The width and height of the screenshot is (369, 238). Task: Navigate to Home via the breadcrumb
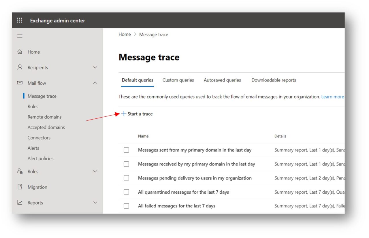(x=125, y=34)
